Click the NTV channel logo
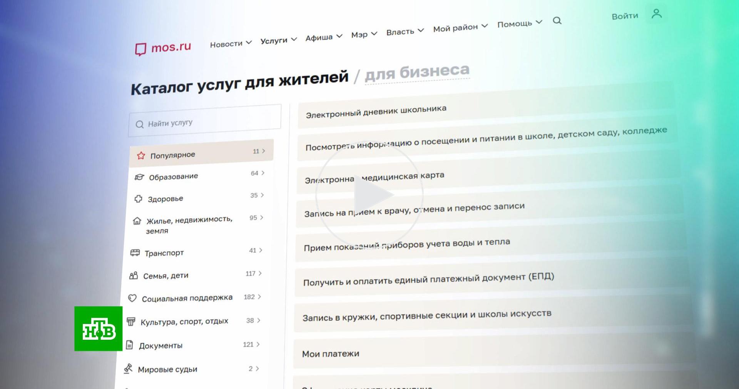Viewport: 739px width, 389px height. coord(99,329)
